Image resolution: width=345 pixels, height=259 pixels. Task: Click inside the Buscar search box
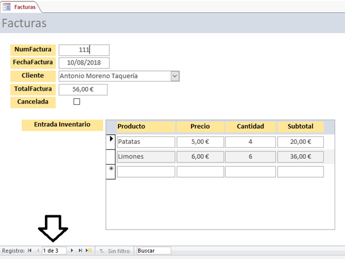point(153,251)
